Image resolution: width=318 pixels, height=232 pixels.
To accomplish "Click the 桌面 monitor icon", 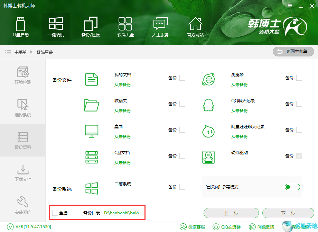I will (x=92, y=131).
